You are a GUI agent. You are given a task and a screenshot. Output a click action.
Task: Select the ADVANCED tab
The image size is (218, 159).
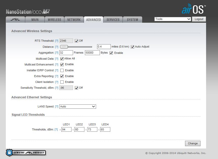pos(94,20)
